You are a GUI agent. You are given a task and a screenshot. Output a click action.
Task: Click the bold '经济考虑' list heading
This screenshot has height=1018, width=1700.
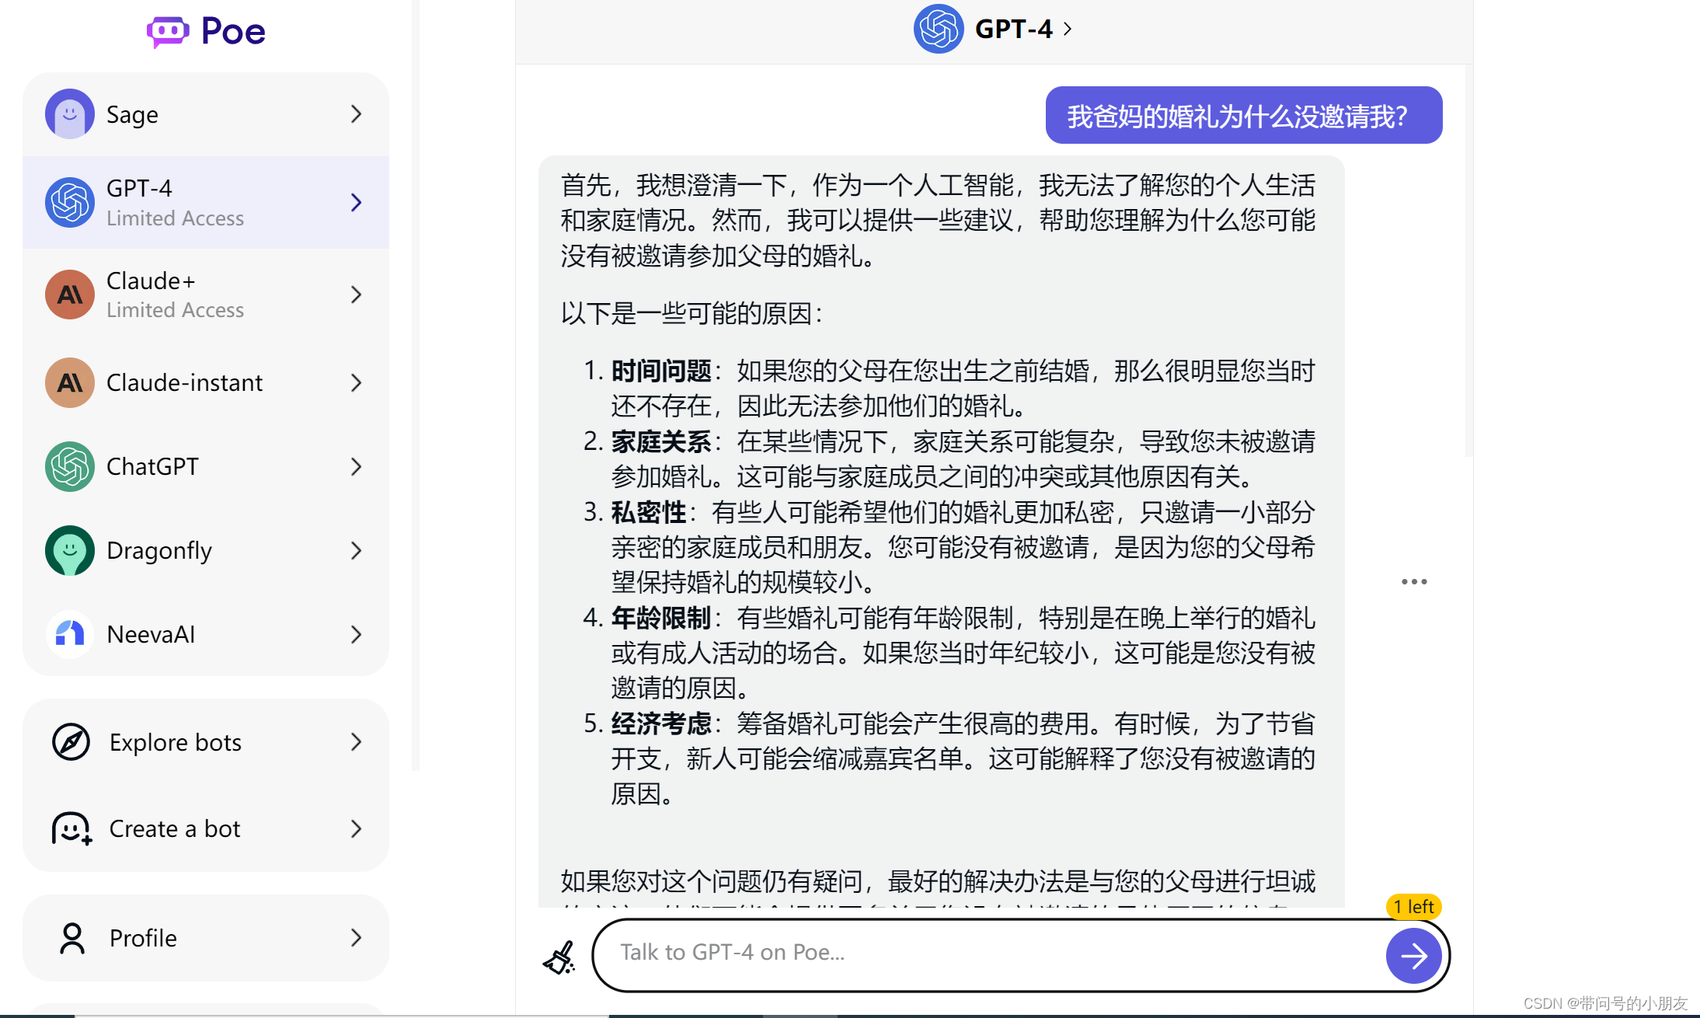coord(661,723)
